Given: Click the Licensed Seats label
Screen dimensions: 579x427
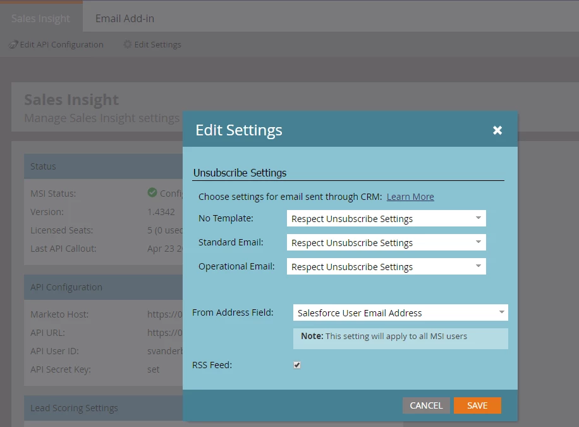Looking at the screenshot, I should coord(62,230).
